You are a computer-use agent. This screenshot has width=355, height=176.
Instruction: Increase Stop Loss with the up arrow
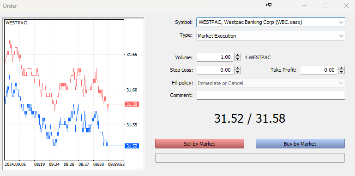pos(237,68)
